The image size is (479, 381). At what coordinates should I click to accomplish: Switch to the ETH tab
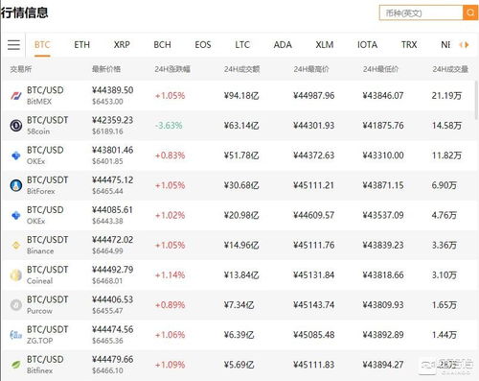(82, 45)
